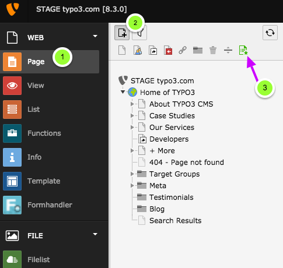The image size is (283, 268).
Task: Click the refresh page tree icon
Action: [x=270, y=33]
